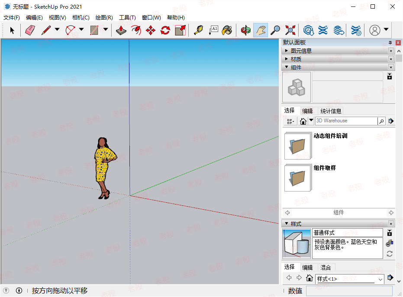The width and height of the screenshot is (403, 297).
Task: Click the 3D Warehouse search field
Action: [x=346, y=121]
